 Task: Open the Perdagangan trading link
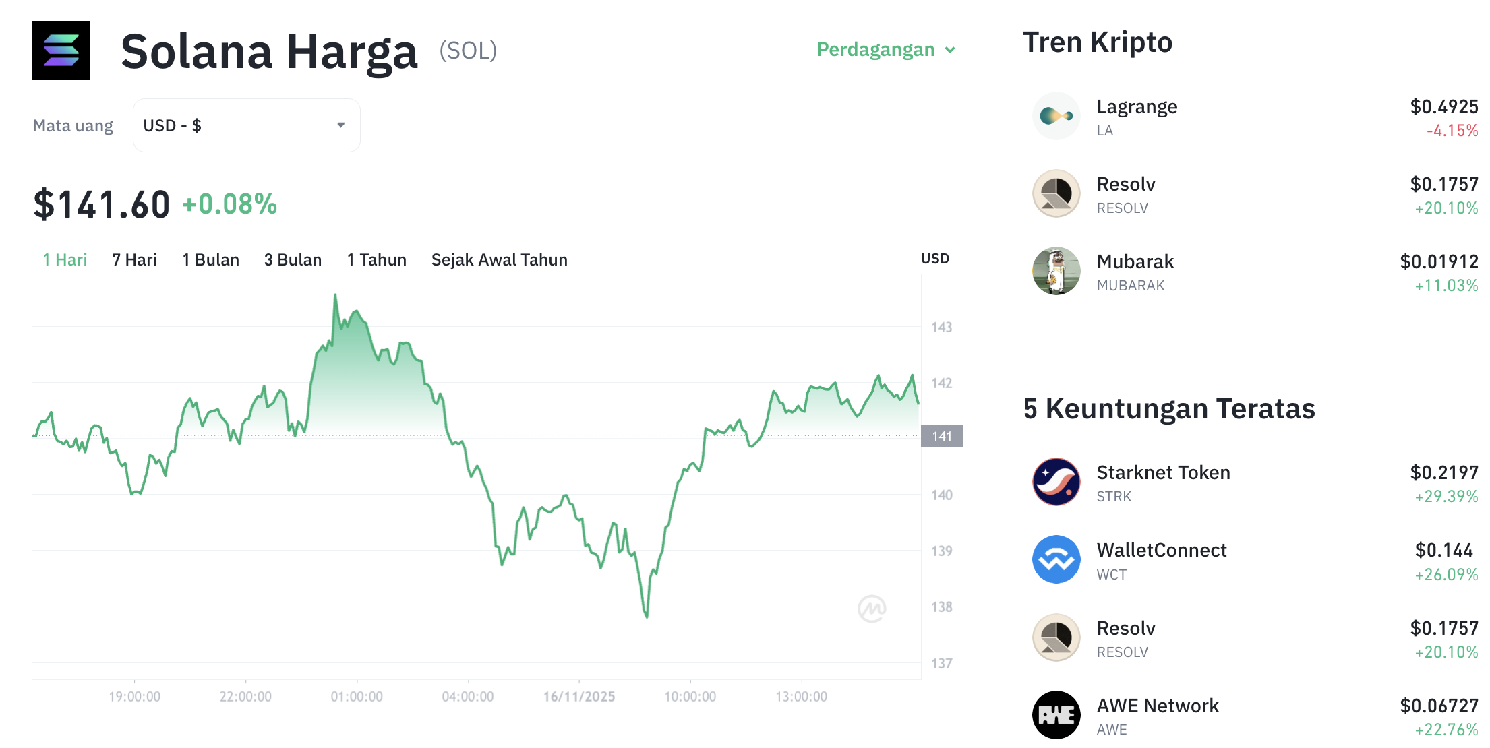[x=875, y=49]
